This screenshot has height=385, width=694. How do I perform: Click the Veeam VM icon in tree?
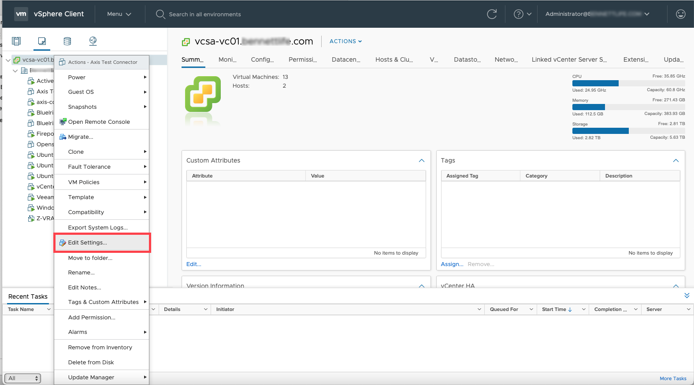pos(31,197)
